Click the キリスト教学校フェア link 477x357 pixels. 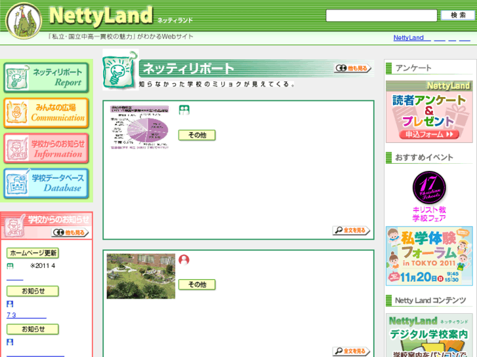[429, 214]
